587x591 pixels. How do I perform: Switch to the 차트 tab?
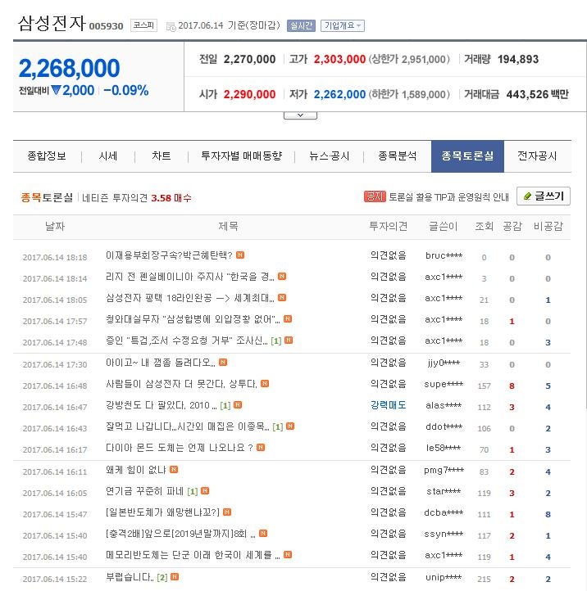pos(162,156)
